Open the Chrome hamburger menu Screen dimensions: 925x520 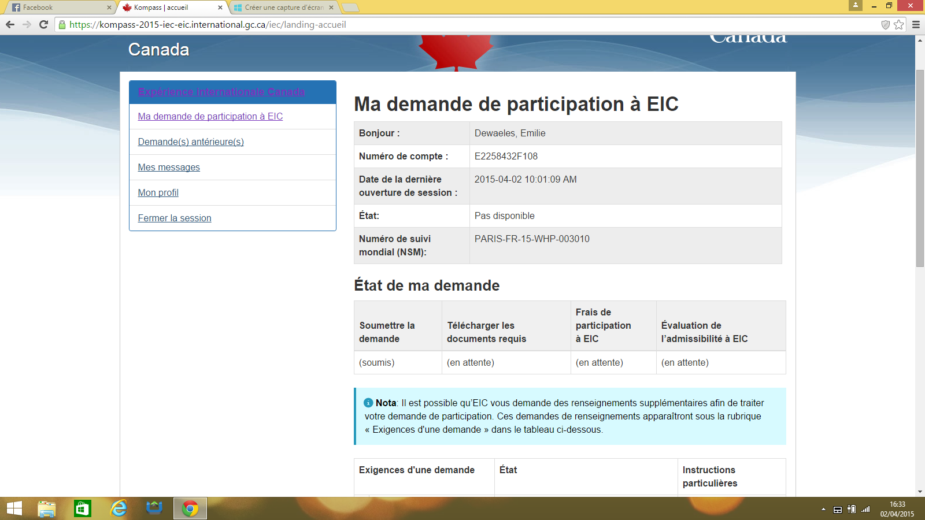pyautogui.click(x=916, y=24)
